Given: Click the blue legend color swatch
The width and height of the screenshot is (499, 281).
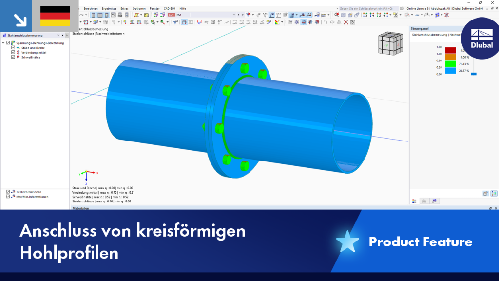Looking at the screenshot, I should coord(450,70).
